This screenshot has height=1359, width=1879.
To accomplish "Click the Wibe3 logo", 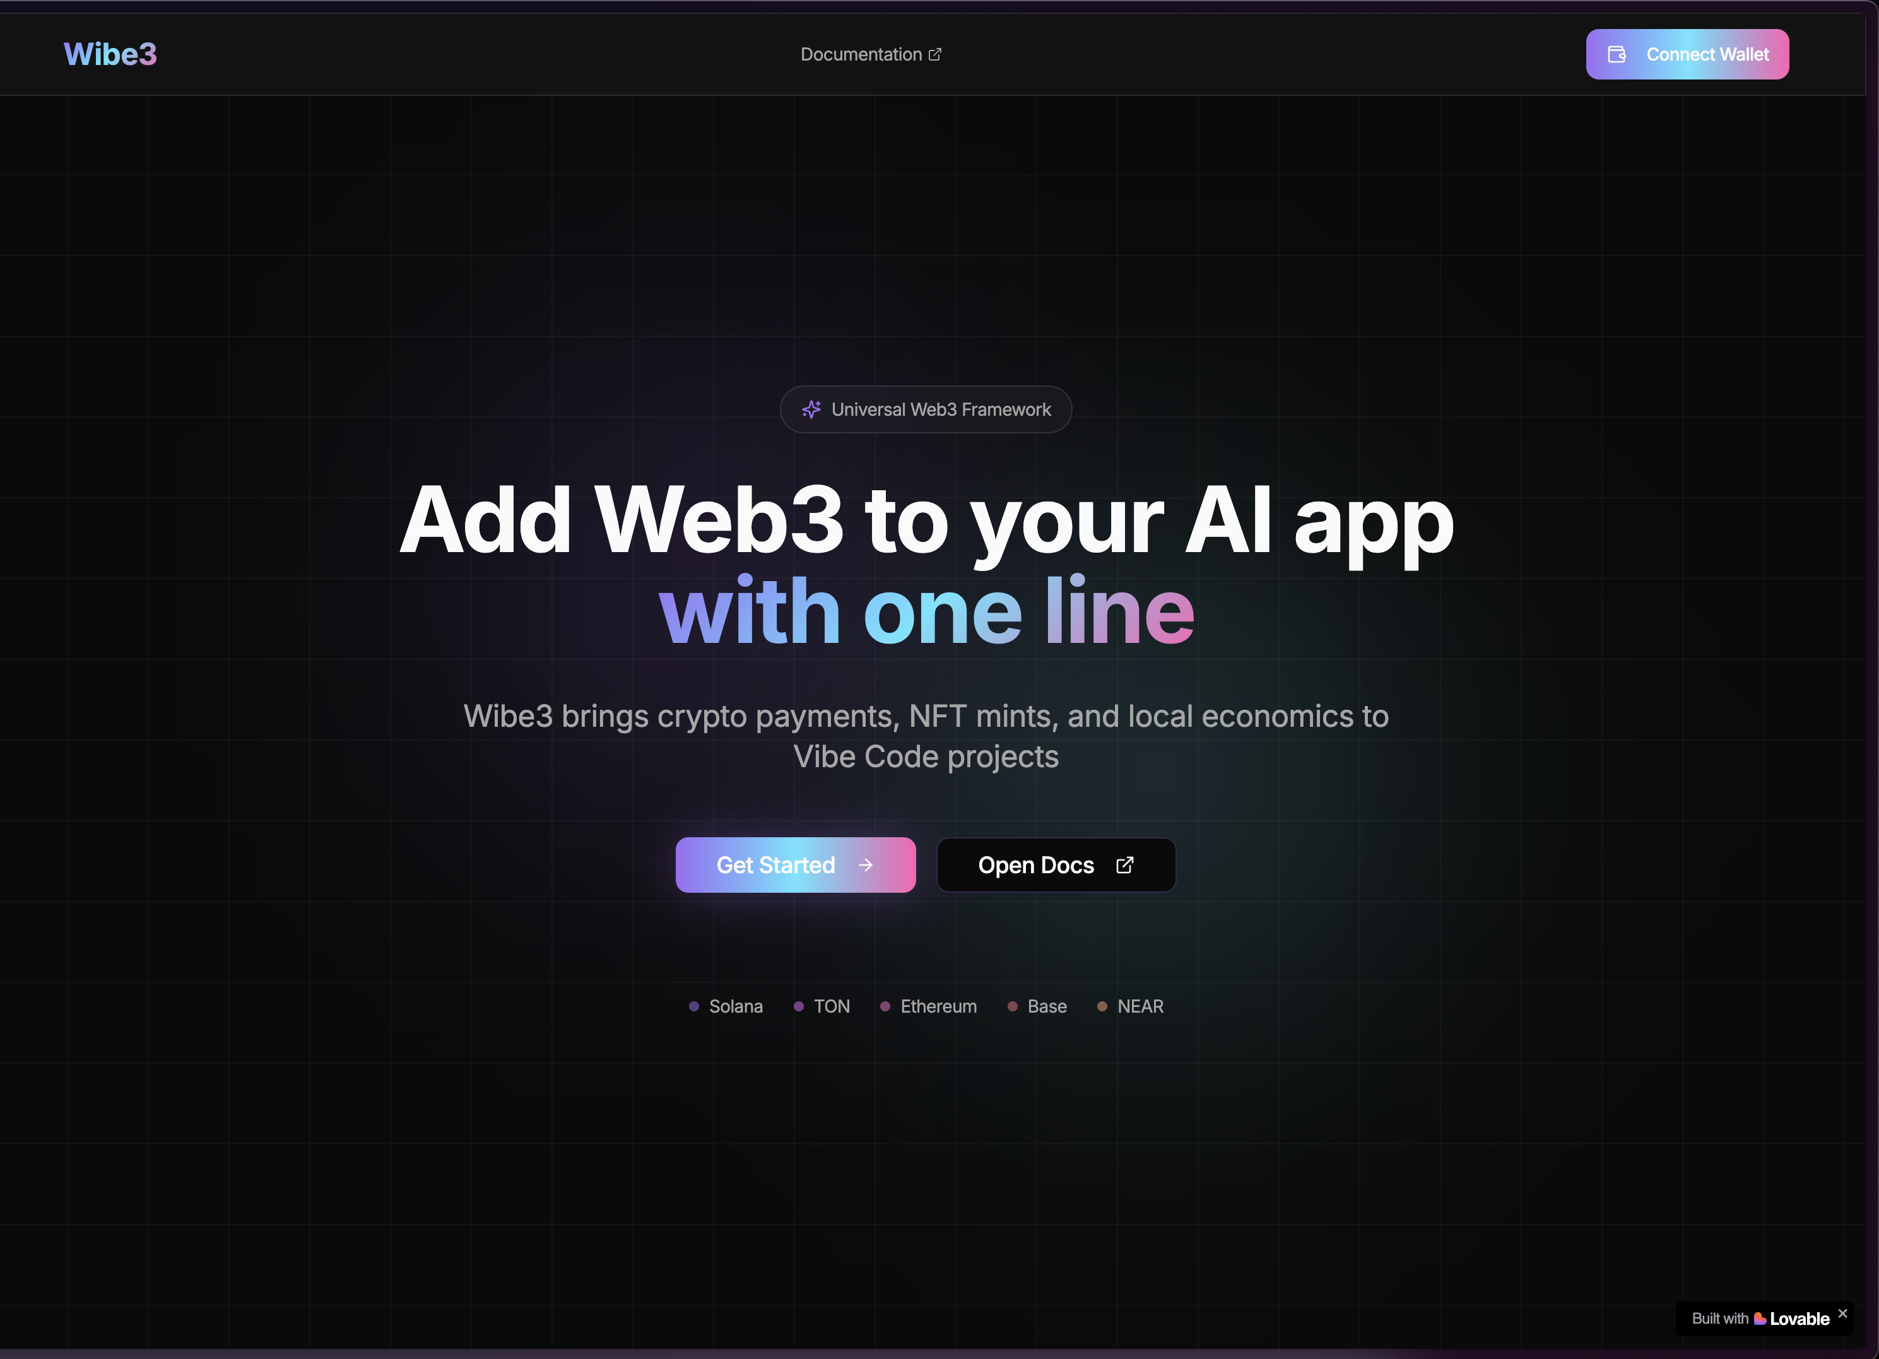I will point(110,54).
